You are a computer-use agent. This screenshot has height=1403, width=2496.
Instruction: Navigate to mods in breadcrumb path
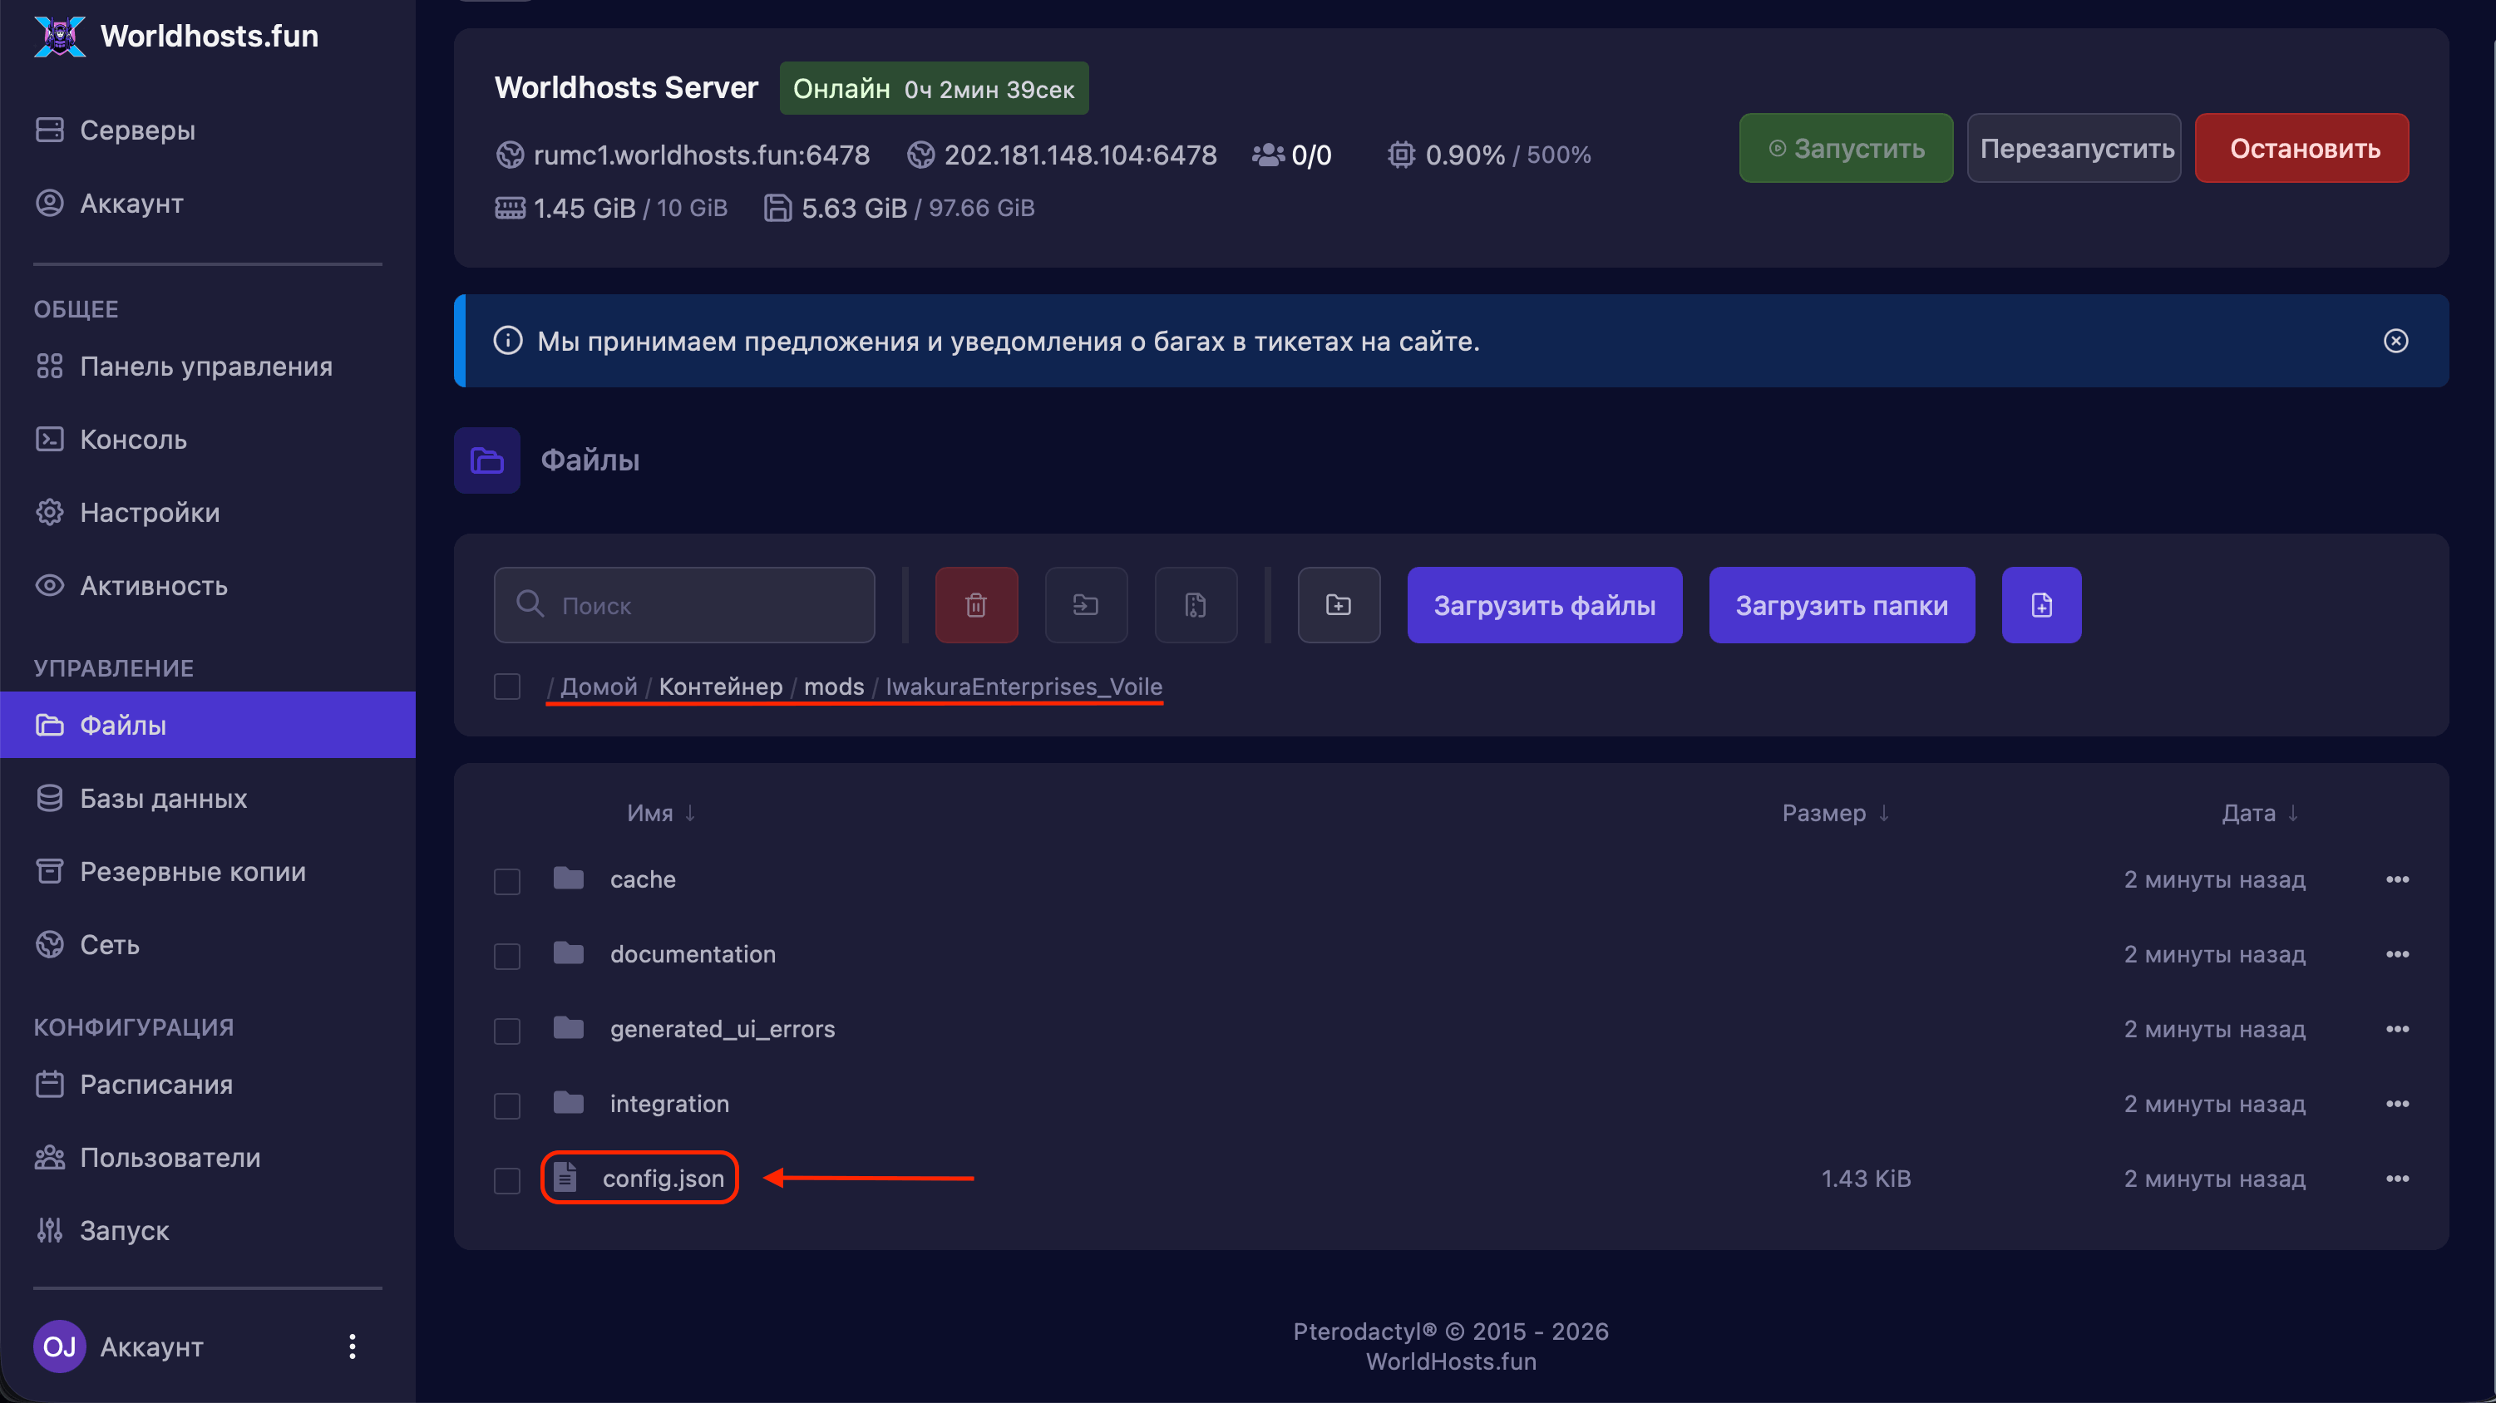pos(833,686)
